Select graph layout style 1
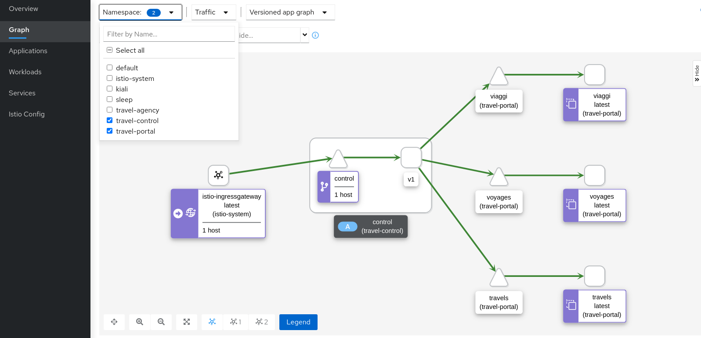 coord(235,322)
